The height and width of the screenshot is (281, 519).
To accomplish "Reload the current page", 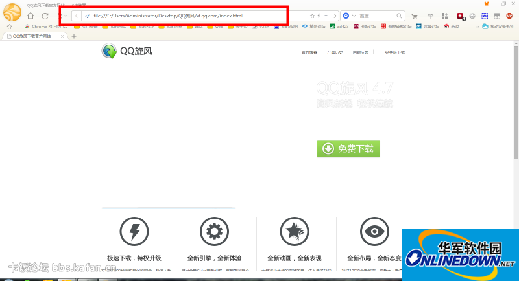I will coord(45,16).
